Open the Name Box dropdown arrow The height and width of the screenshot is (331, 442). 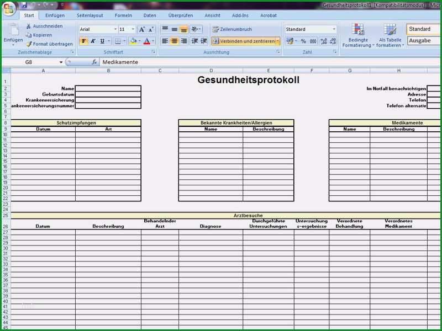(x=61, y=62)
